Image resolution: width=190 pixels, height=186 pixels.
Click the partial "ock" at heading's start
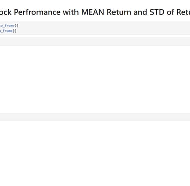coord(6,12)
